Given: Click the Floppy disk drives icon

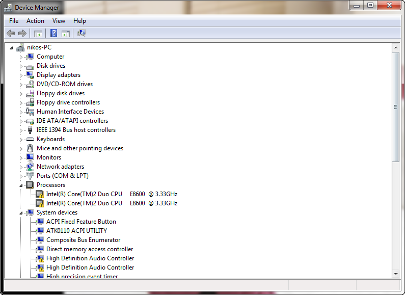Looking at the screenshot, I should tap(30, 93).
